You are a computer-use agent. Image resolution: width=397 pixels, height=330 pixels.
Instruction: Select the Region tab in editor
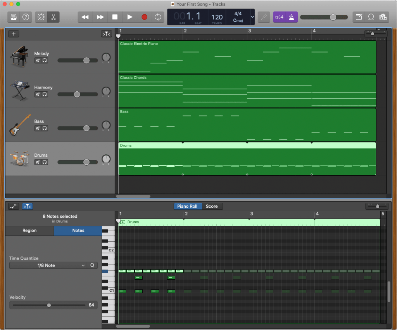pyautogui.click(x=29, y=231)
